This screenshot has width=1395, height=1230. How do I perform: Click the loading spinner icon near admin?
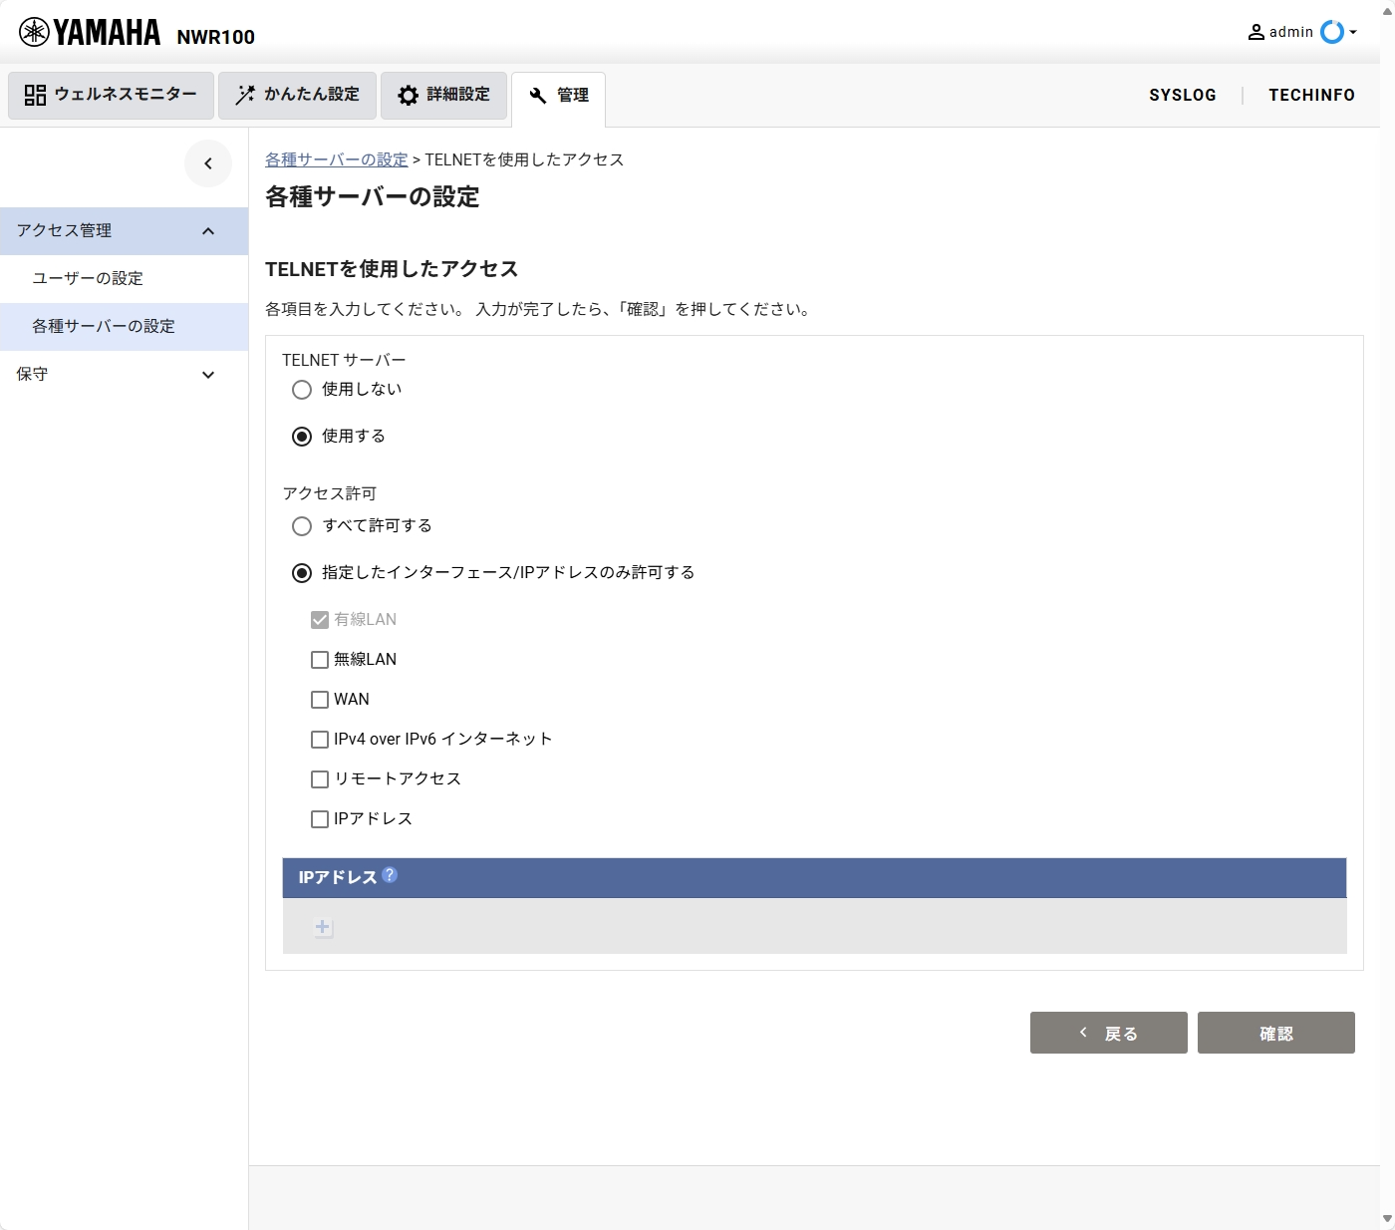coord(1334,33)
